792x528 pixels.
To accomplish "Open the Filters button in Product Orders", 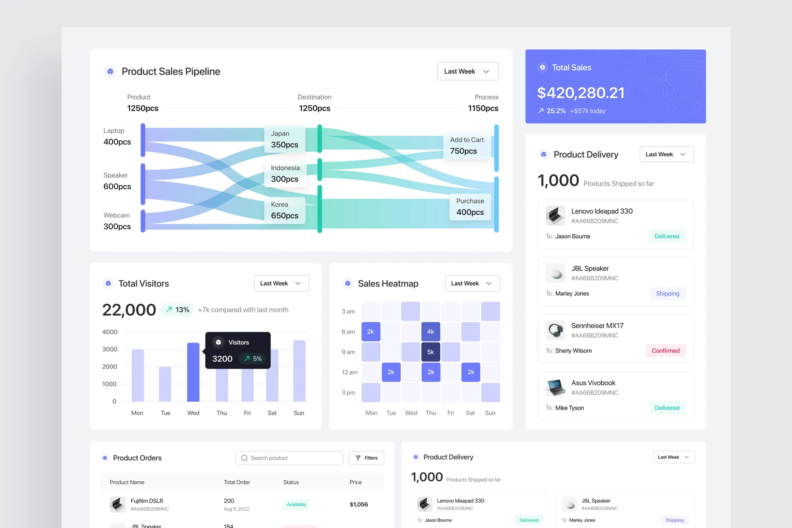I will pos(366,458).
